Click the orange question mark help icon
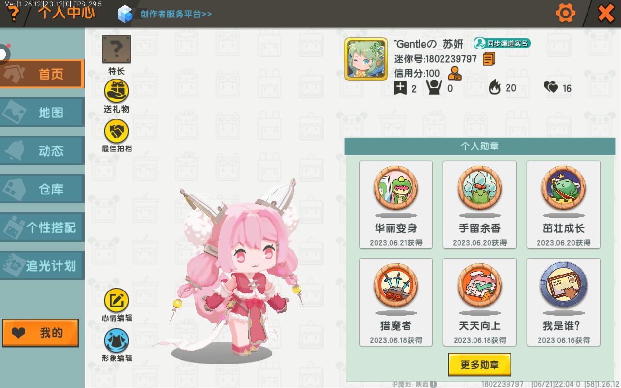Image resolution: width=621 pixels, height=388 pixels. (x=13, y=14)
